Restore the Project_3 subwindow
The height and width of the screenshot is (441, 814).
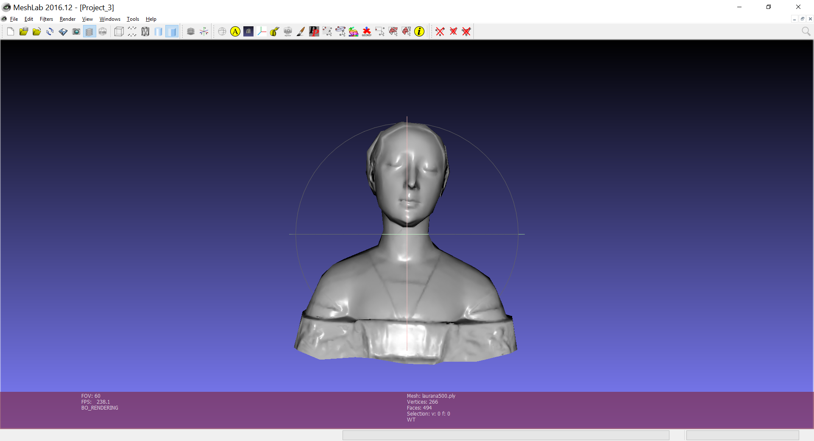pyautogui.click(x=802, y=19)
